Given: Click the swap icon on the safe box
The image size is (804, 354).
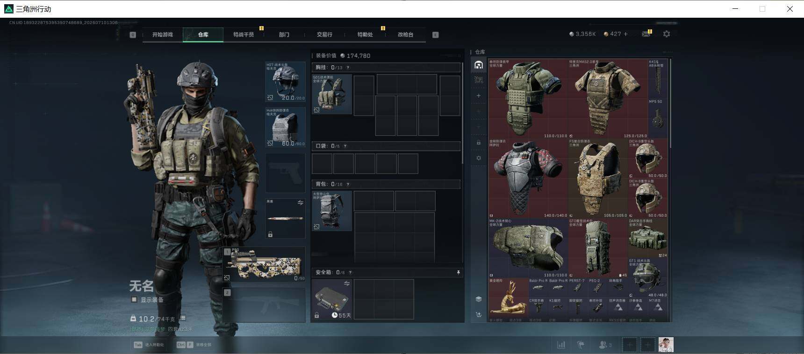Looking at the screenshot, I should click(347, 283).
